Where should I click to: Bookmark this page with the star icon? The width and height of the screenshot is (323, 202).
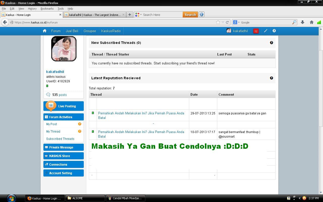pyautogui.click(x=218, y=22)
